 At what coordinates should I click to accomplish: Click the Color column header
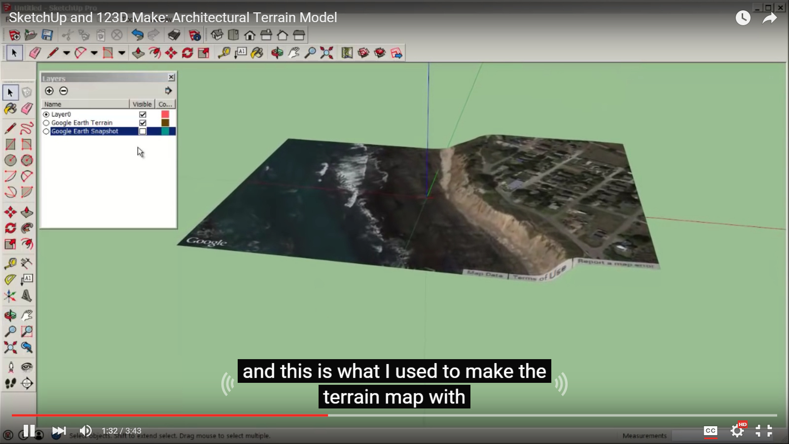[x=165, y=104]
